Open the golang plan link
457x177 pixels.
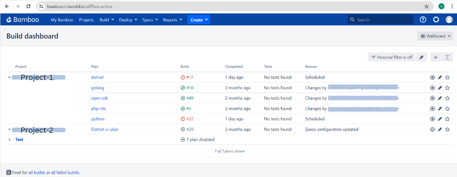[97, 88]
